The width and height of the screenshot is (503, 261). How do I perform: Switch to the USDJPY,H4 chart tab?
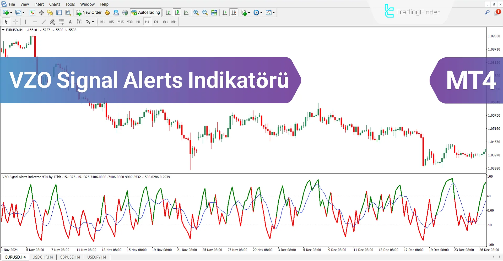pos(96,257)
